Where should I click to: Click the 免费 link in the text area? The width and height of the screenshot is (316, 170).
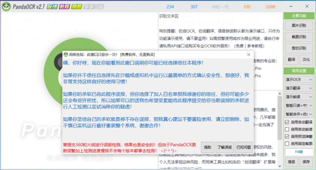click(x=240, y=46)
